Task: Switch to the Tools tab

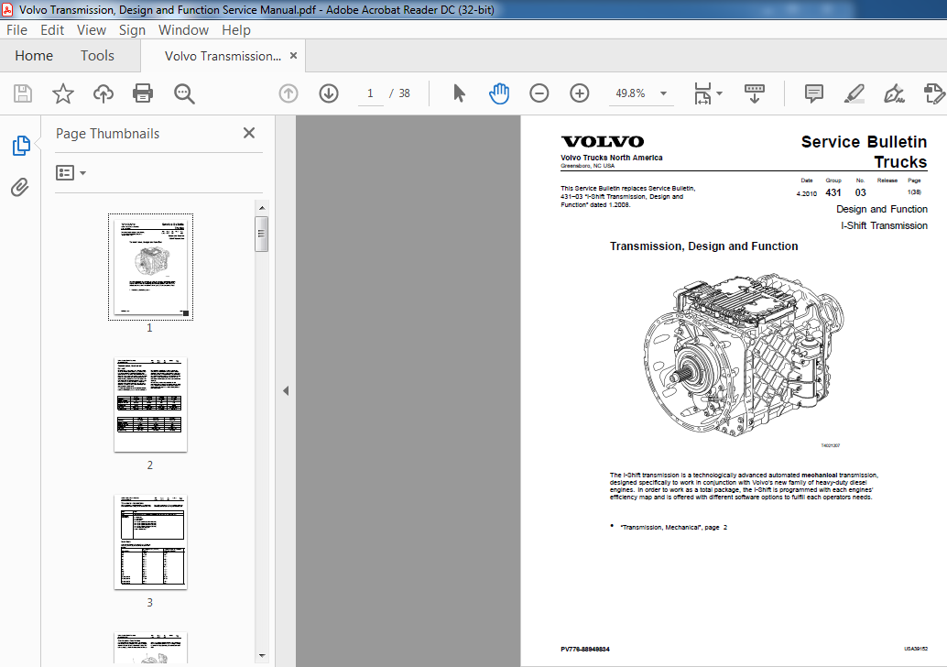Action: (x=97, y=56)
